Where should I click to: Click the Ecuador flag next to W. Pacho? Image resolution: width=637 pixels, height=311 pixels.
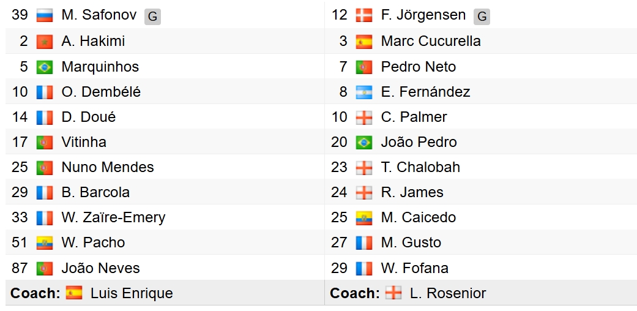[45, 242]
